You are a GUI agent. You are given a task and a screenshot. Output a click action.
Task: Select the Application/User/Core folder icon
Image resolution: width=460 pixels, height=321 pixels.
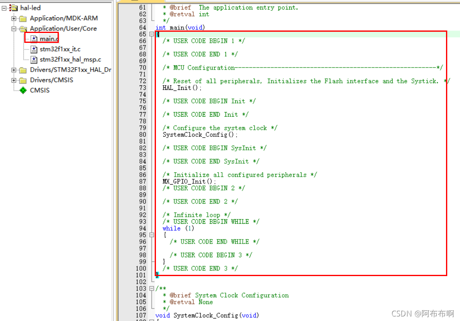coord(23,29)
